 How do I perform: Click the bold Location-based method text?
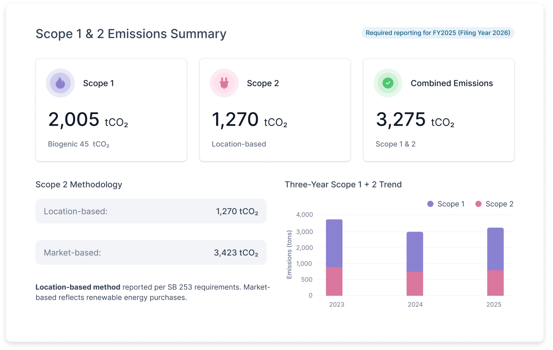(x=78, y=287)
